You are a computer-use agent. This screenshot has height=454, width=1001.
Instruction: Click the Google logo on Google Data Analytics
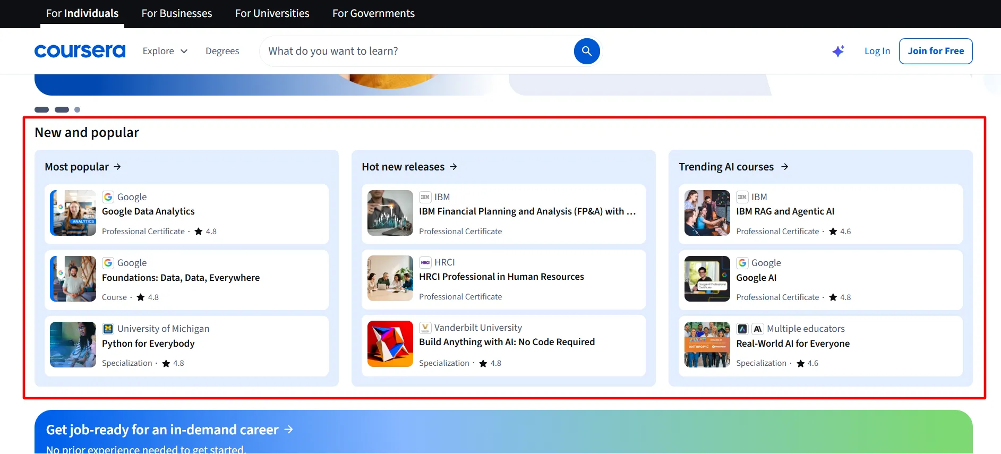tap(108, 197)
